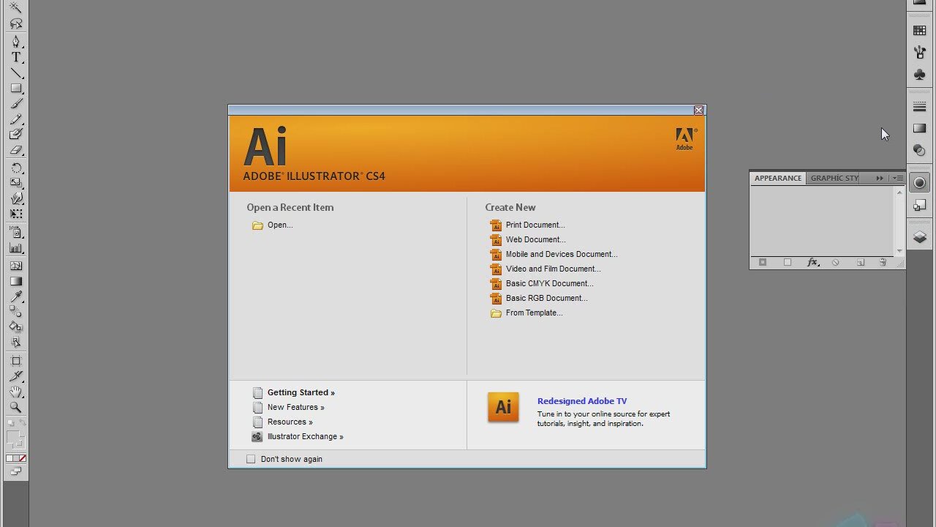This screenshot has height=527, width=936.
Task: Add new stroke in Appearance panel
Action: [763, 262]
